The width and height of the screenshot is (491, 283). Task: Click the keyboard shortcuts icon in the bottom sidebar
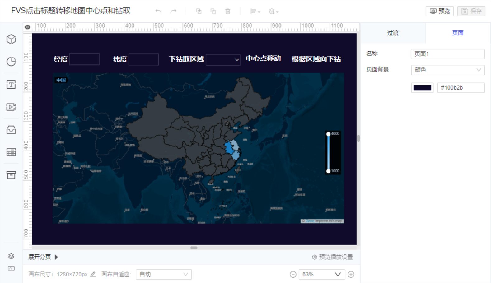pos(11,268)
